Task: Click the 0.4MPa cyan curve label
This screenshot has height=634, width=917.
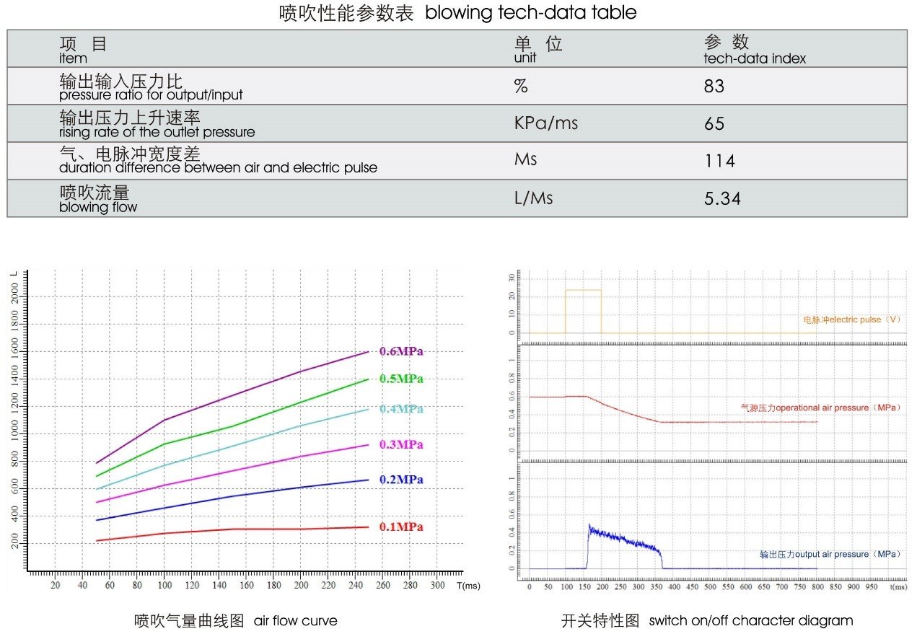Action: pyautogui.click(x=400, y=409)
